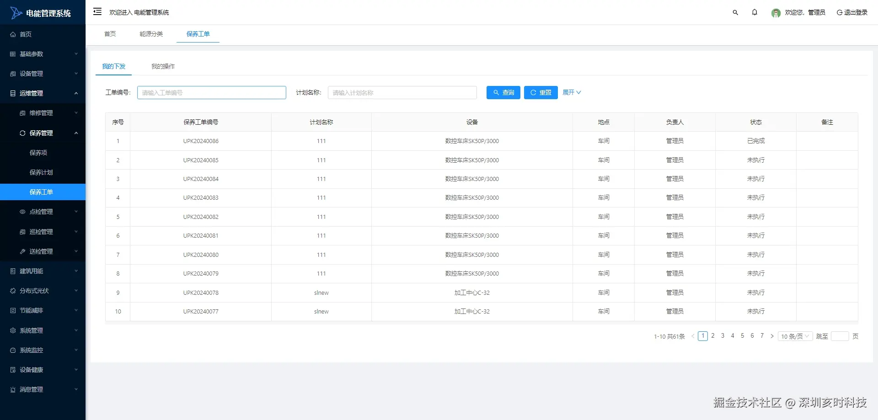
Task: Open the 10 条/页 page size dropdown
Action: (795, 336)
